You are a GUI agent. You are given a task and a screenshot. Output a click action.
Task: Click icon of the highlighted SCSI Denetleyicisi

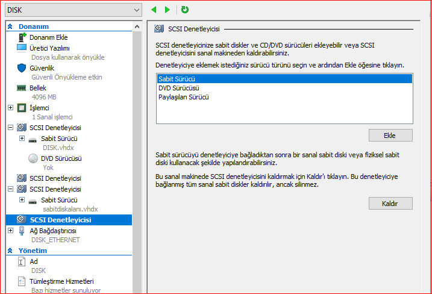(22, 219)
